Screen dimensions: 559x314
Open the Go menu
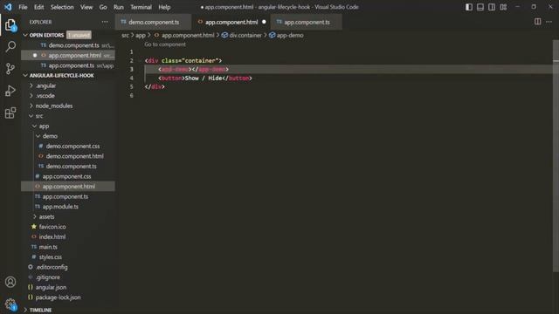pos(103,7)
